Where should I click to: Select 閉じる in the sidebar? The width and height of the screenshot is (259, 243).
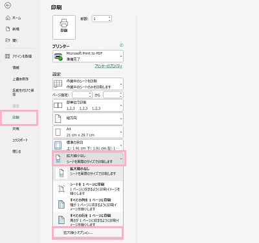[17, 151]
